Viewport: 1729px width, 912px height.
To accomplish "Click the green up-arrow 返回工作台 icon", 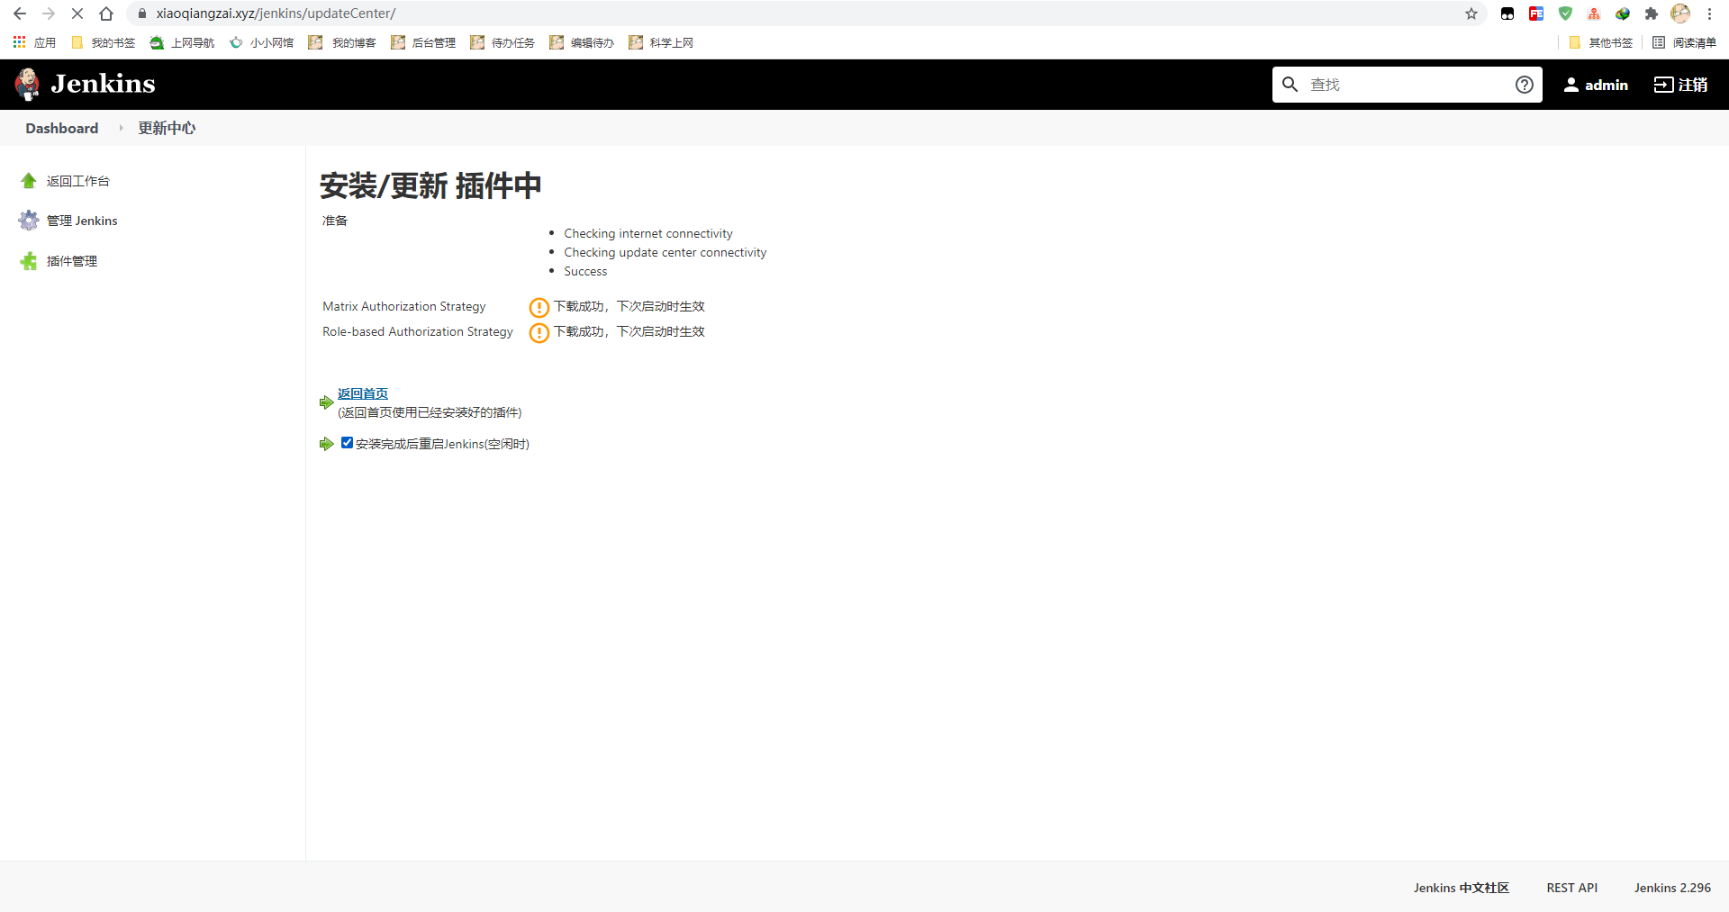I will pos(29,181).
